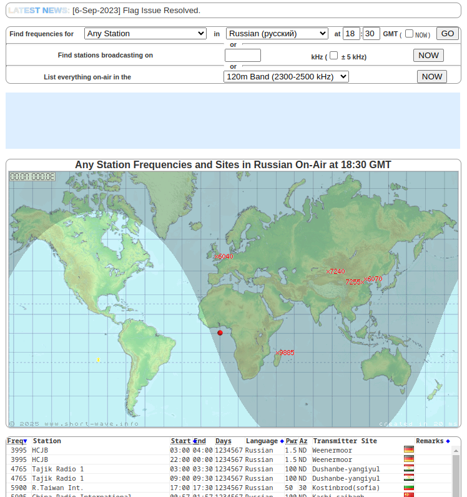
Task: Click the table vertical scrollbar thumb
Action: (x=456, y=476)
